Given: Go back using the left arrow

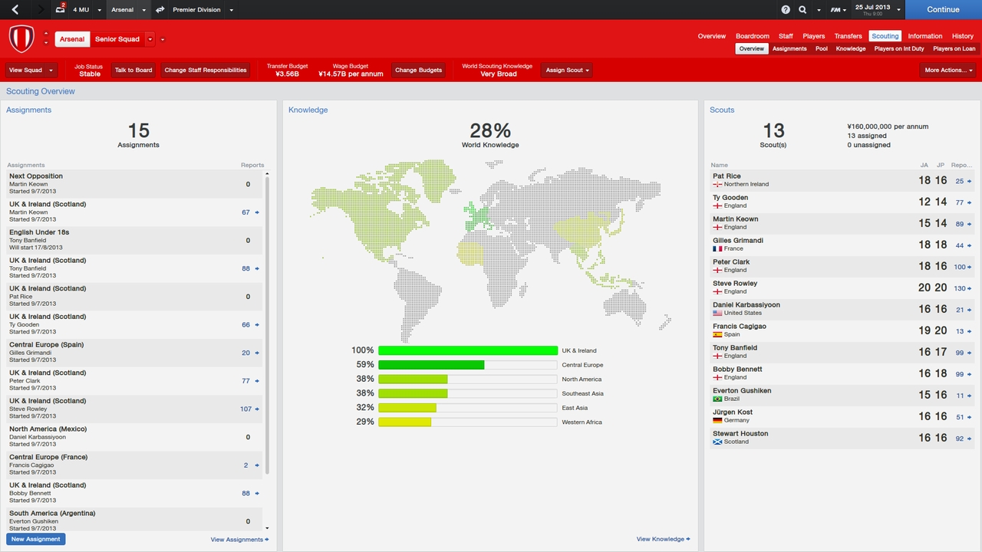Looking at the screenshot, I should click(15, 10).
